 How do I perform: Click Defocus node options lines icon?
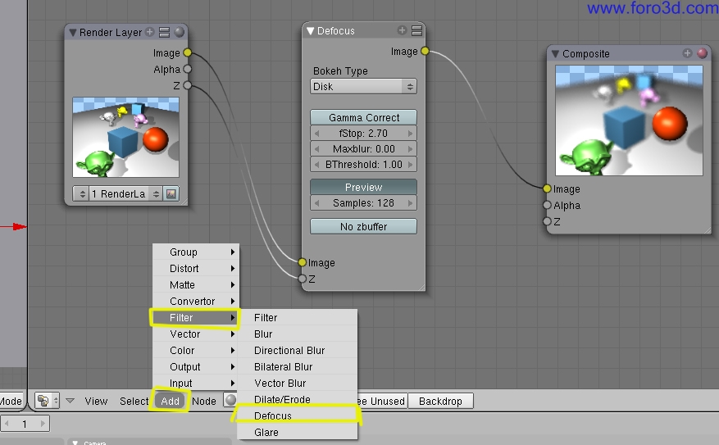coord(416,30)
